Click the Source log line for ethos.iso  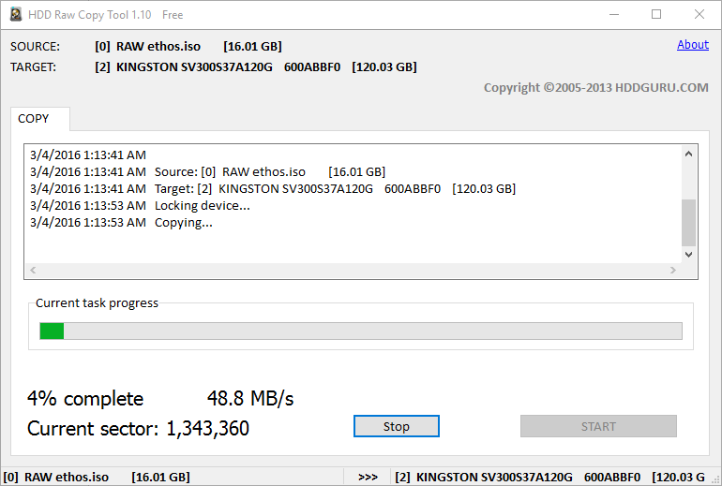point(207,172)
